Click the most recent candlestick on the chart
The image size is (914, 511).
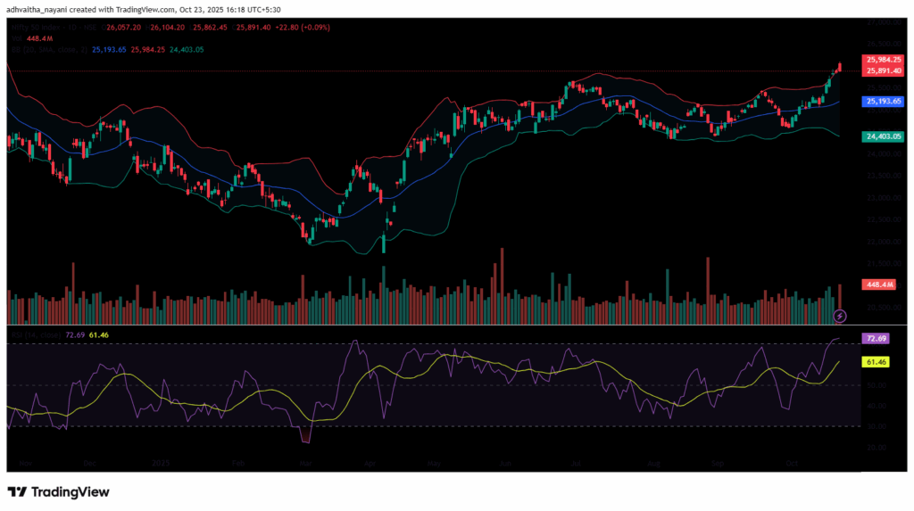click(839, 68)
